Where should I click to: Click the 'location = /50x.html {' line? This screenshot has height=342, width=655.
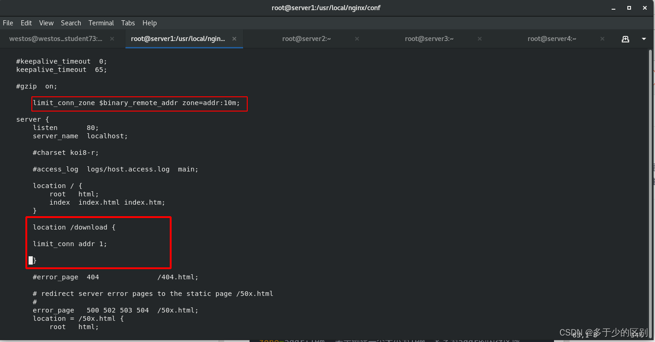tap(78, 318)
